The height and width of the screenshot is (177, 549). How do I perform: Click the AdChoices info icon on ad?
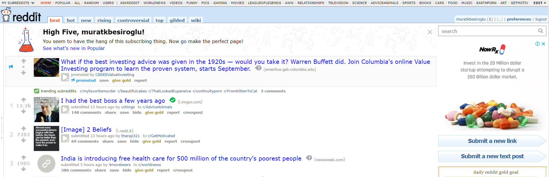point(537,44)
